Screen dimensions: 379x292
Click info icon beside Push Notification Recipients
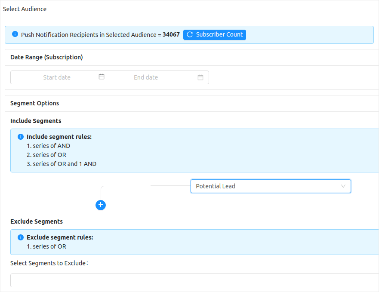(15, 34)
